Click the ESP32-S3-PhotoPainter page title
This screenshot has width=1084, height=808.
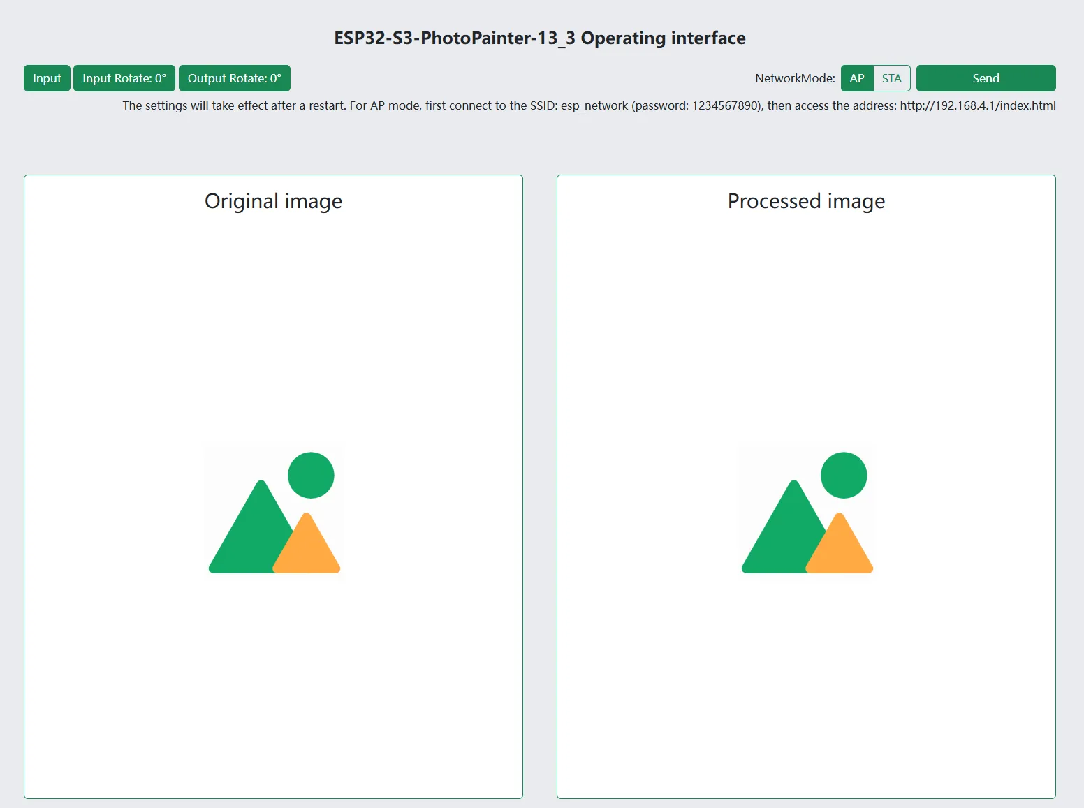click(540, 38)
